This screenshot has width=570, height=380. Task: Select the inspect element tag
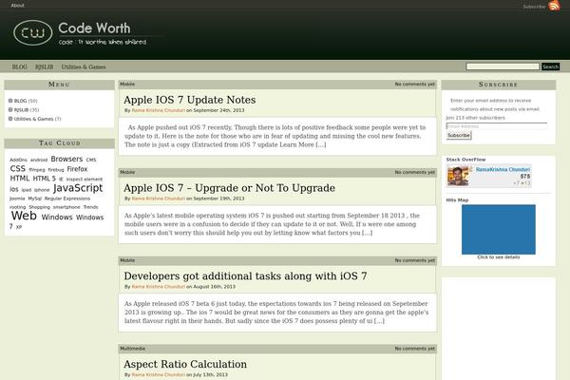85,180
